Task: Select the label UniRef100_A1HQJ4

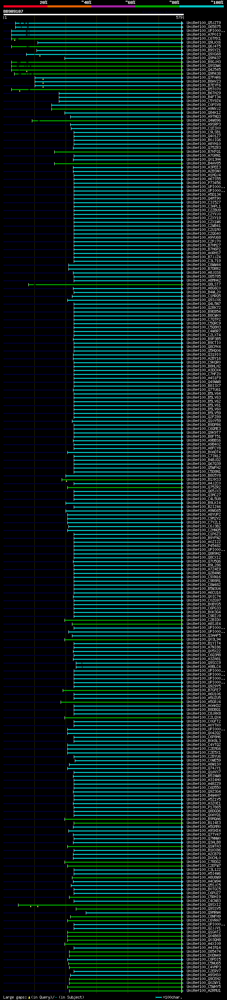Action: tap(204, 175)
